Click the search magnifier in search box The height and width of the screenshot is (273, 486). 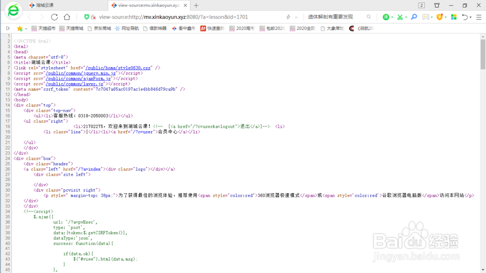tap(368, 17)
